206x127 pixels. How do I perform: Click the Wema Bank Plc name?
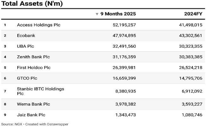click(33, 104)
